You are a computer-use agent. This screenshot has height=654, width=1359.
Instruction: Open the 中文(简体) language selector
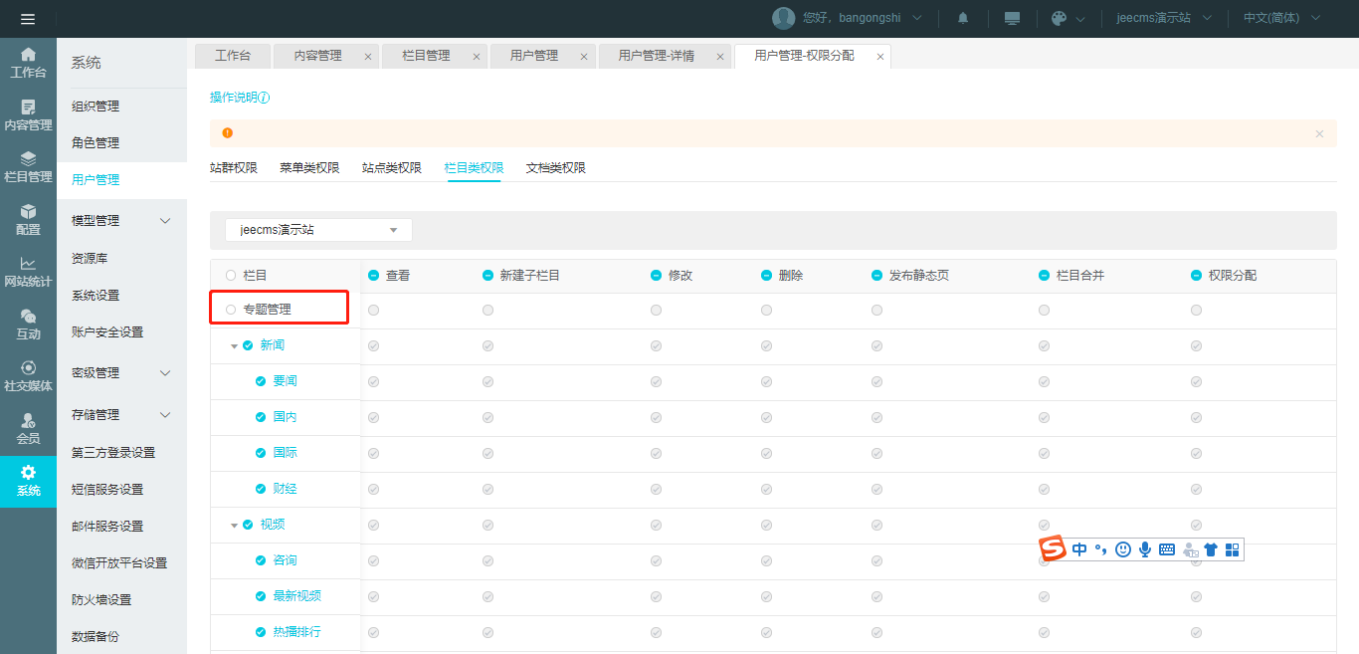point(1281,19)
